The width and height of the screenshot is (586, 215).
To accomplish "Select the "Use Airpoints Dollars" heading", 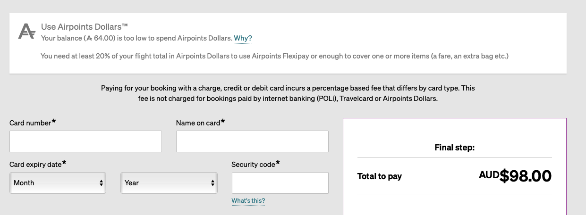I will pos(85,27).
